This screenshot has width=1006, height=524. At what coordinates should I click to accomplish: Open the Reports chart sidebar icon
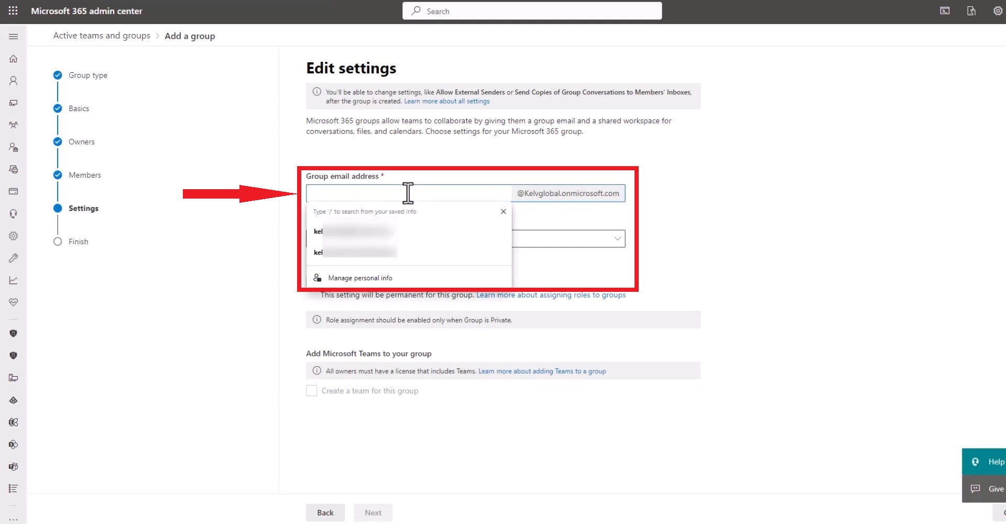pos(14,280)
